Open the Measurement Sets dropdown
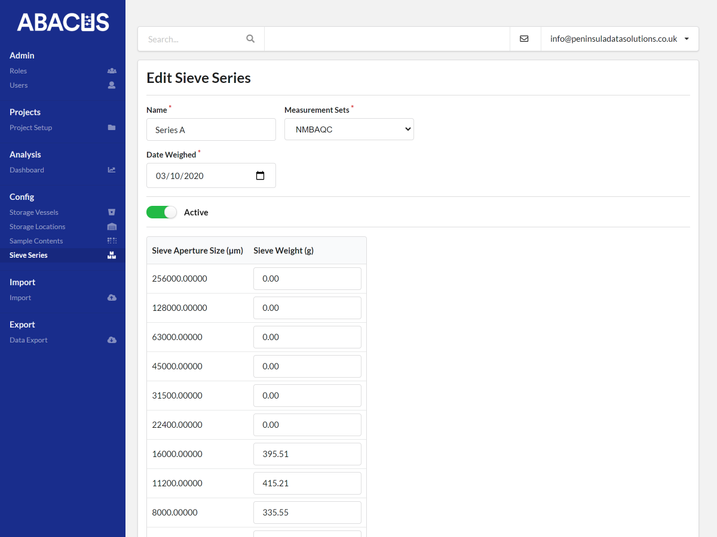This screenshot has height=537, width=717. pyautogui.click(x=349, y=129)
